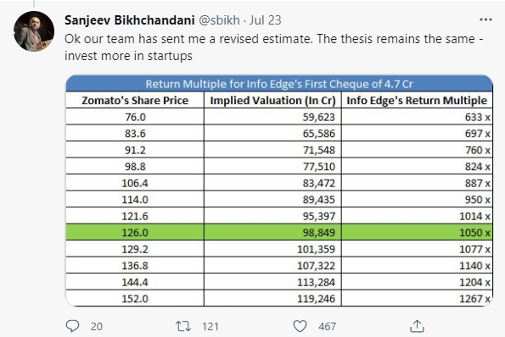Click the Zomato's Share Price column header
505x337 pixels.
(x=135, y=100)
